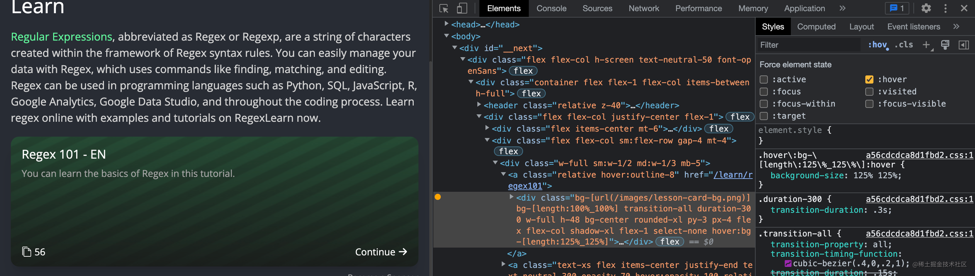Activate the inspect element picker icon
This screenshot has height=276, width=975.
pos(444,8)
